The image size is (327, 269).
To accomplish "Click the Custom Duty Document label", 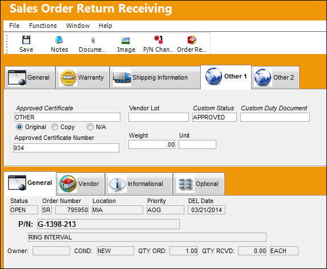I will [274, 108].
